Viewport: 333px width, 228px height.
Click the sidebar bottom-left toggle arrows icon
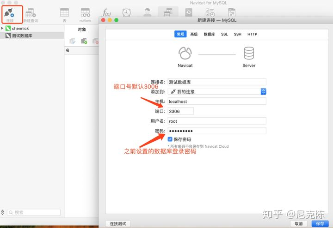pyautogui.click(x=3, y=212)
